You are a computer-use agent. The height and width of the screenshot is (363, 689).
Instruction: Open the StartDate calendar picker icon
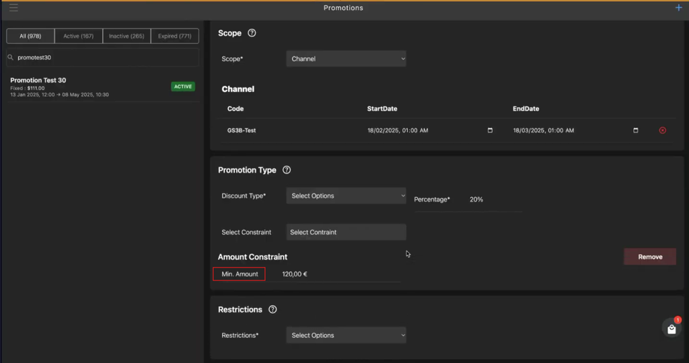click(x=490, y=130)
